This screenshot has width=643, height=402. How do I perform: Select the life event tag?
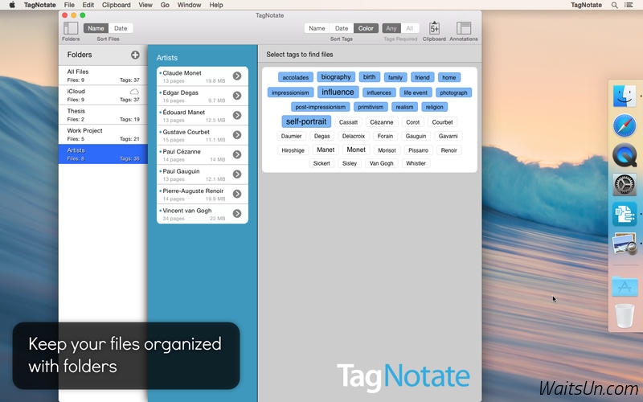coord(416,92)
